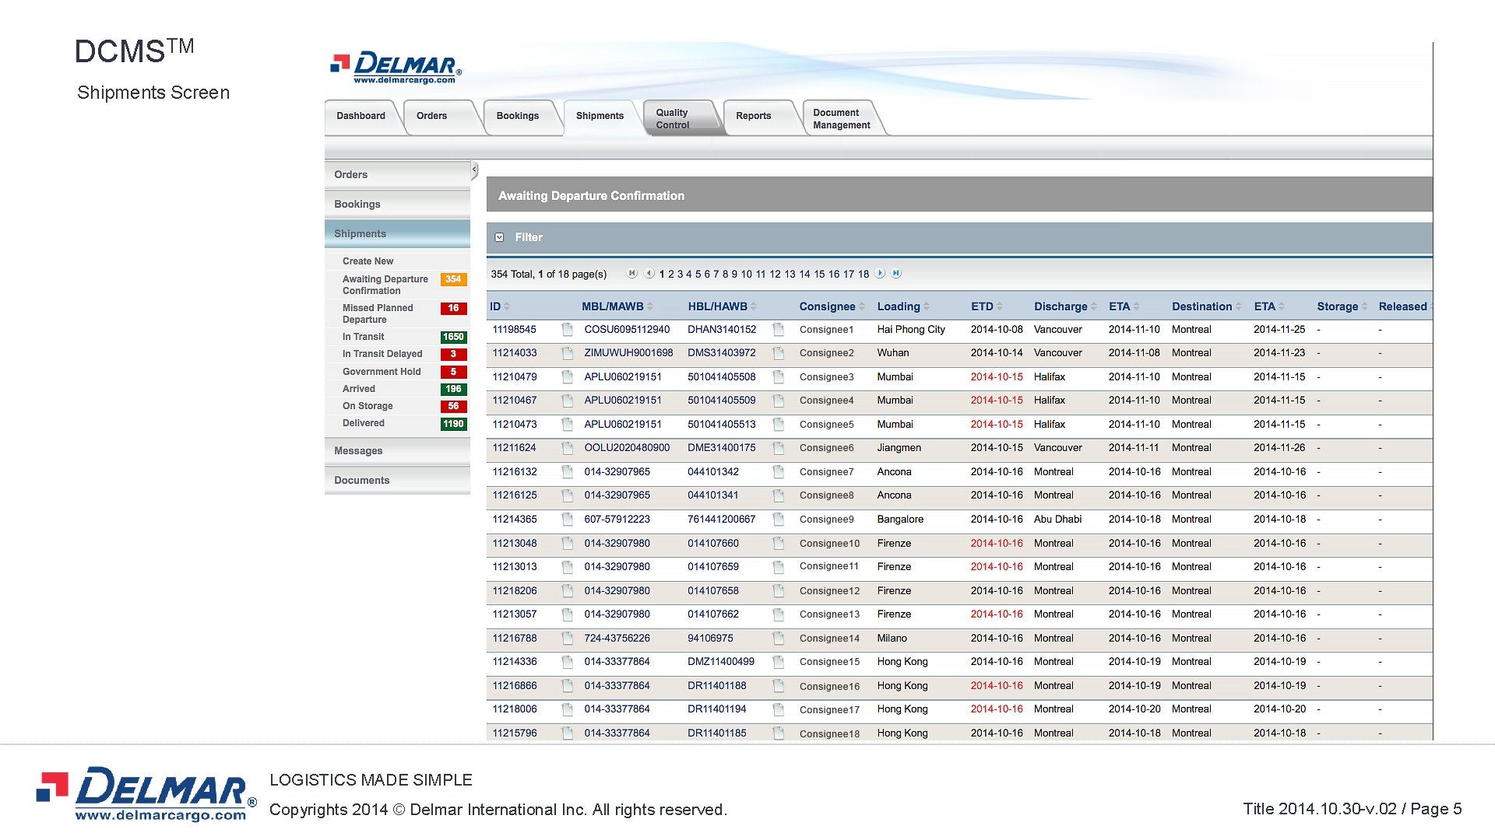Screen dimensions: 1495x840
Task: Open document icon after HBL 94106975
Action: click(x=778, y=639)
